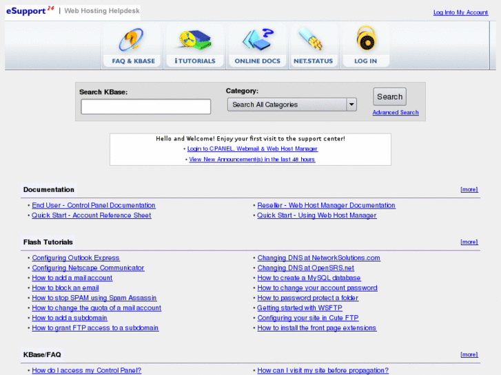Open Configuring Netscape Communicator tutorial

[88, 268]
